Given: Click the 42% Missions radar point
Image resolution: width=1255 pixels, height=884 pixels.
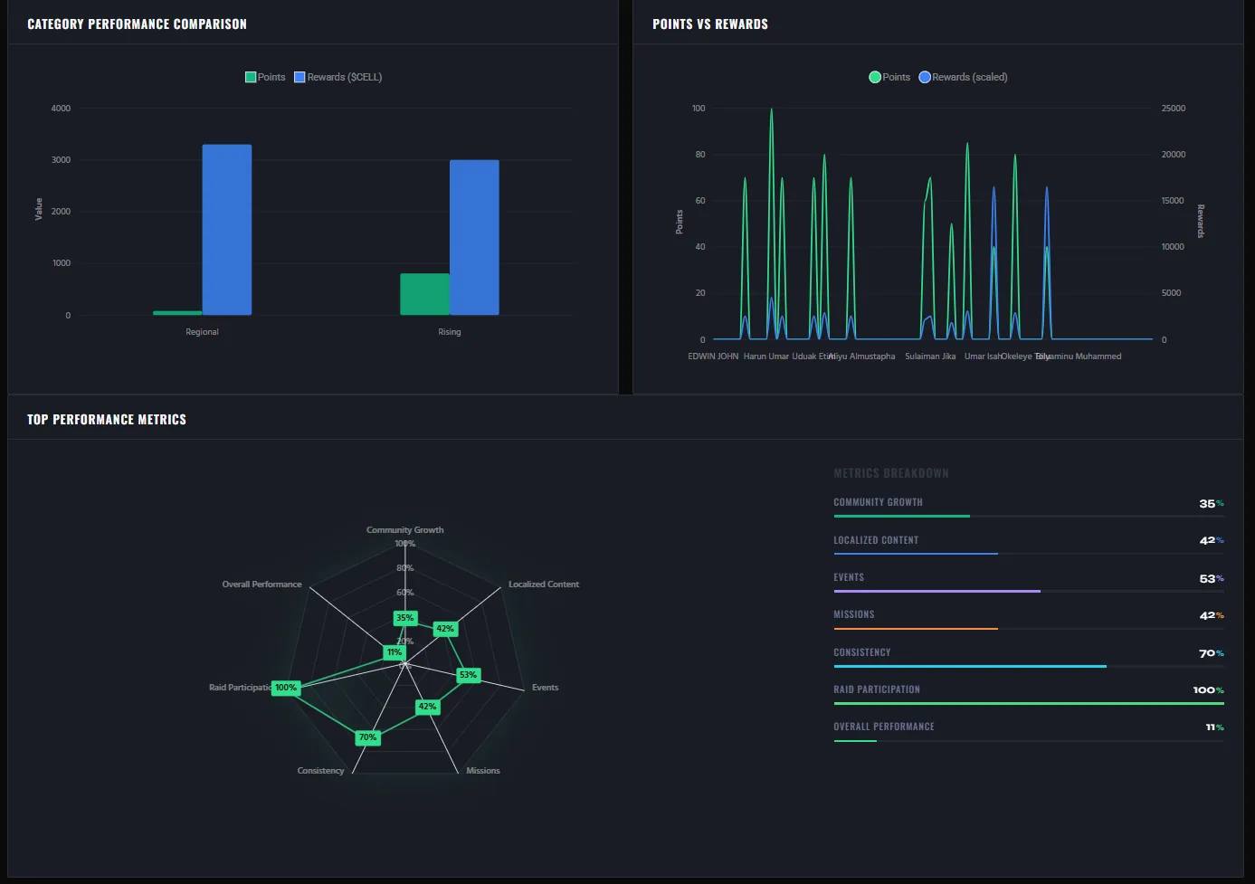Looking at the screenshot, I should click(427, 707).
